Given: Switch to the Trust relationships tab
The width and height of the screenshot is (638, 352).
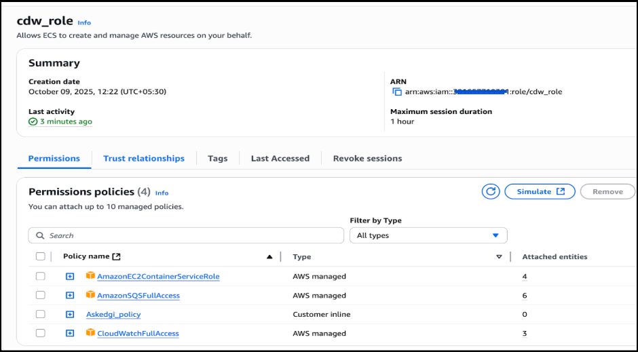Looking at the screenshot, I should click(x=144, y=159).
